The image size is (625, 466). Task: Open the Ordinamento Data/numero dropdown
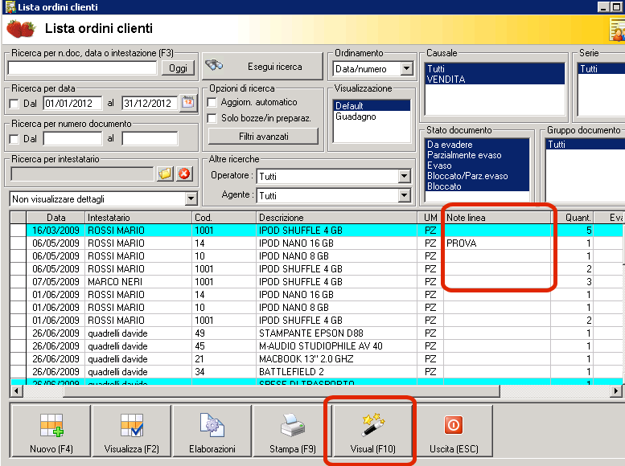(x=406, y=68)
